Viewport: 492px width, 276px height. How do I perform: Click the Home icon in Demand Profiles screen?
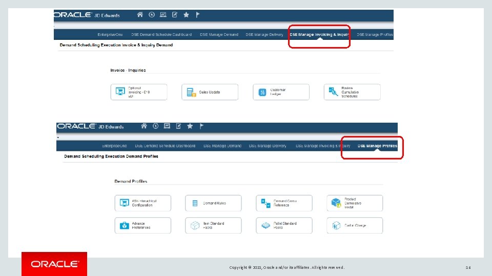pos(144,126)
